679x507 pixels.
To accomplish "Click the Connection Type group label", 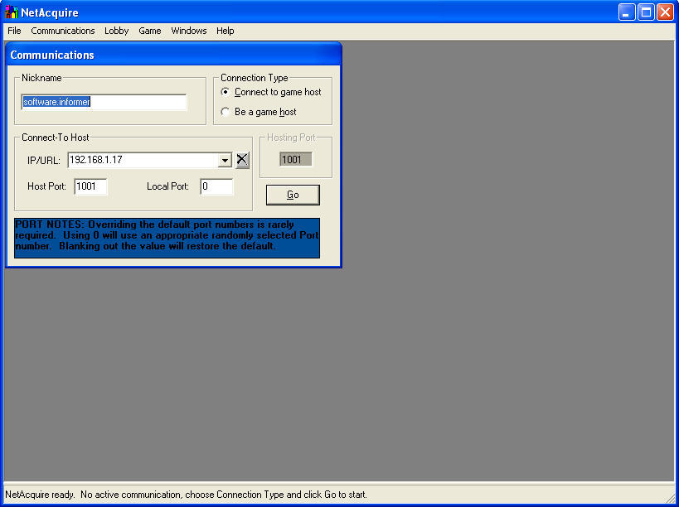I will pos(255,78).
